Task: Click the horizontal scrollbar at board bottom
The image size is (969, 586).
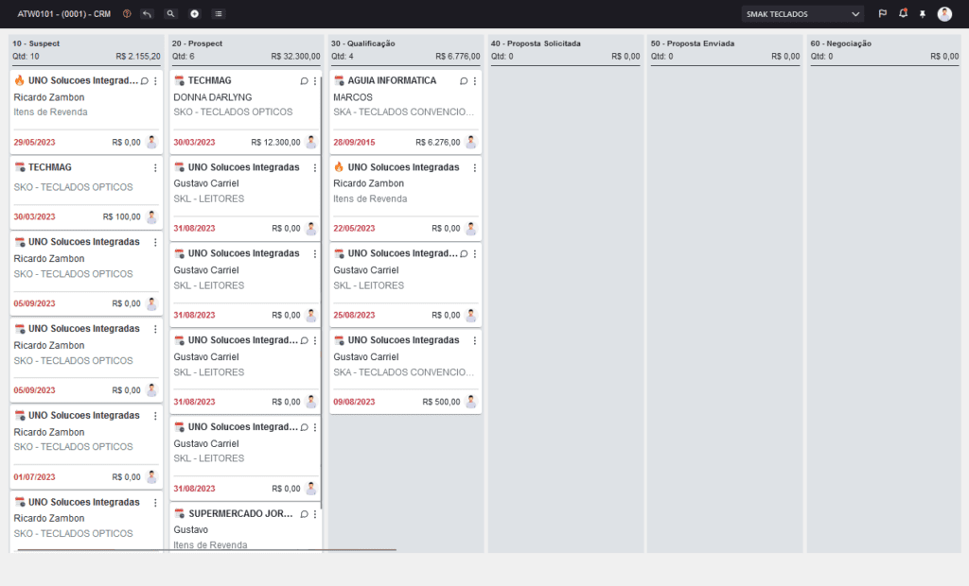Action: (207, 549)
